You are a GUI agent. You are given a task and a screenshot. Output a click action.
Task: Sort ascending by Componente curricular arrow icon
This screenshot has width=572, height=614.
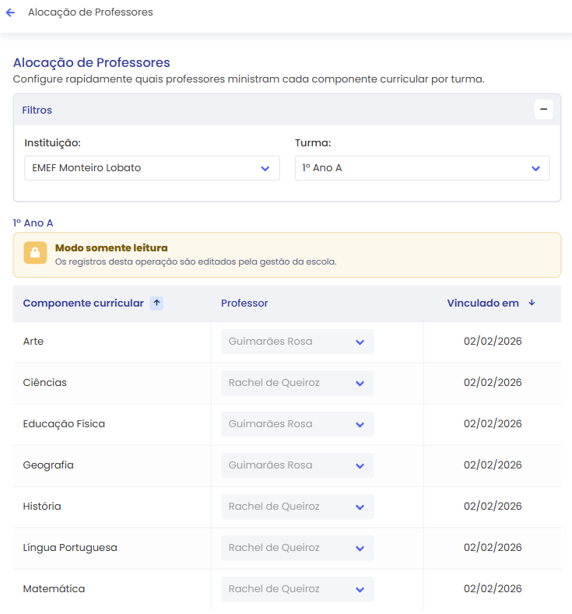point(156,303)
